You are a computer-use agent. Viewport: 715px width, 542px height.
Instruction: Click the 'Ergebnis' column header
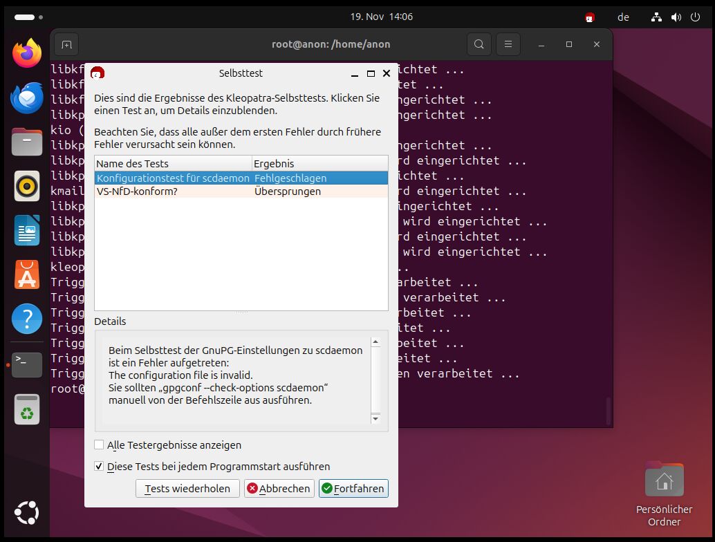point(319,164)
